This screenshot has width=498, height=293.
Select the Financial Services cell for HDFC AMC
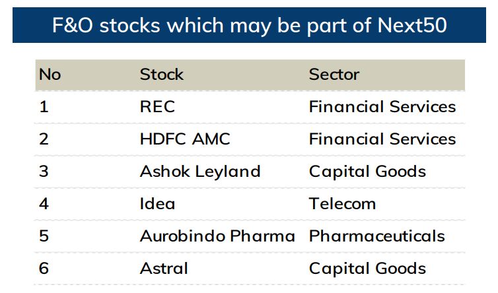(382, 139)
